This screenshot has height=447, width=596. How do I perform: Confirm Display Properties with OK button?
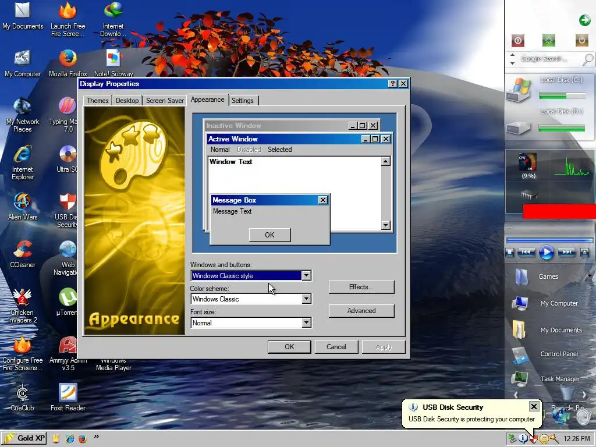[x=289, y=347]
